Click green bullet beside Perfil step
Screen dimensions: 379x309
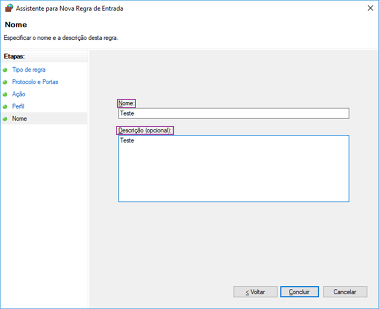(x=5, y=107)
